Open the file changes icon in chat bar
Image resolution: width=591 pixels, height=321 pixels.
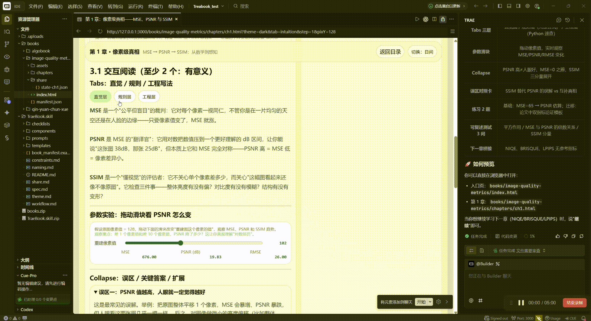(x=482, y=250)
